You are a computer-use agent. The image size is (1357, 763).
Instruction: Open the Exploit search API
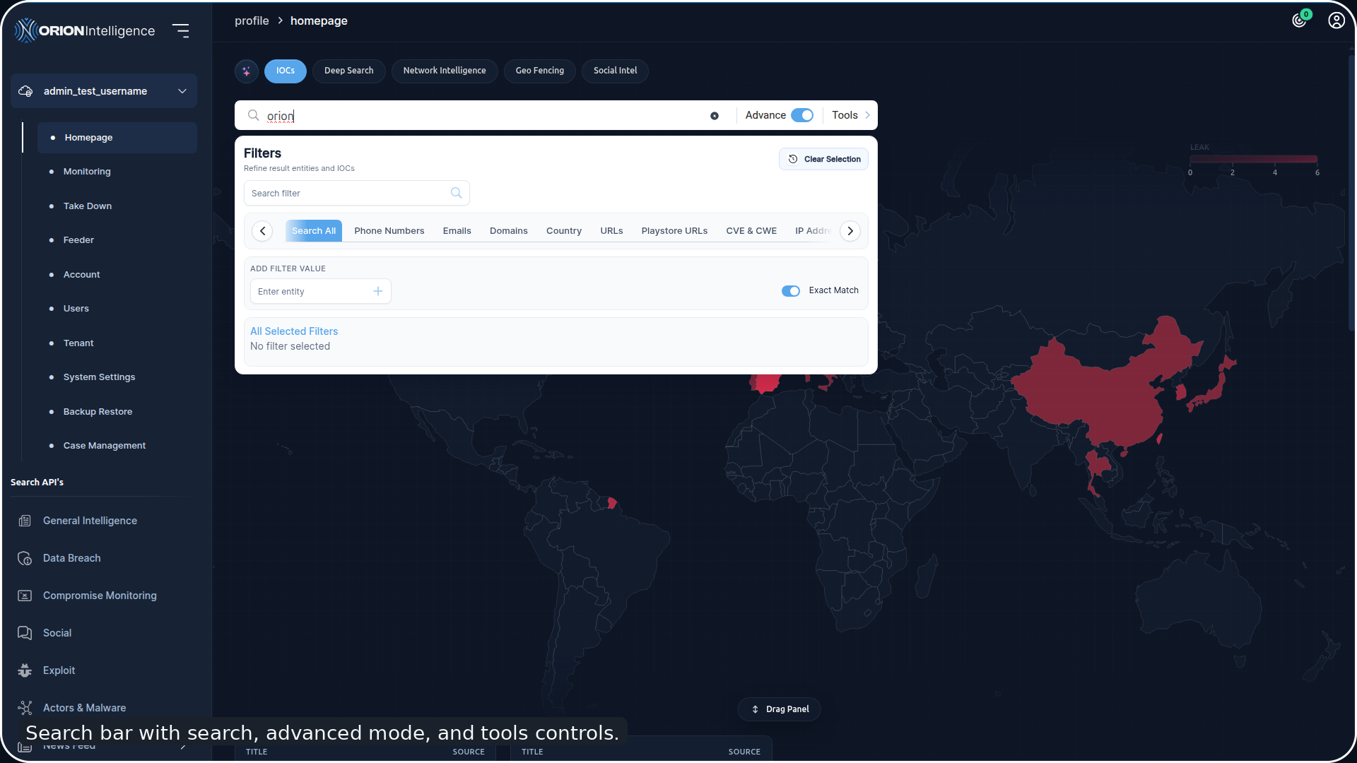tap(59, 670)
